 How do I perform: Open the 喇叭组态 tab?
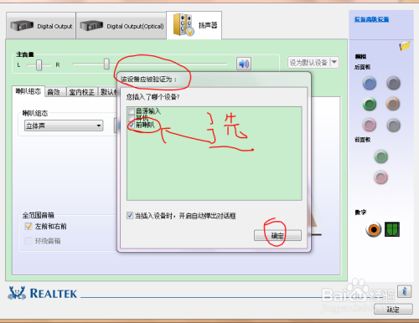(28, 91)
